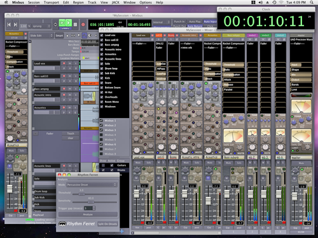Record-arm the Bass ua610 track

coord(64,76)
